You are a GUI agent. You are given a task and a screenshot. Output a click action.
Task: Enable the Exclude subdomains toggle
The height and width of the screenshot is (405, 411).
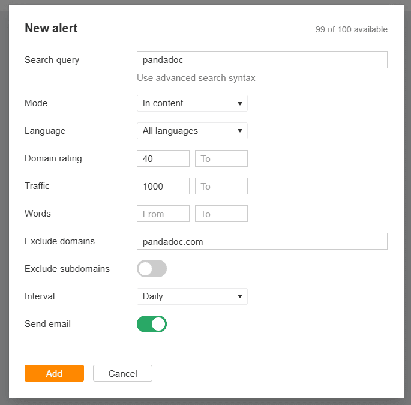[x=152, y=269]
